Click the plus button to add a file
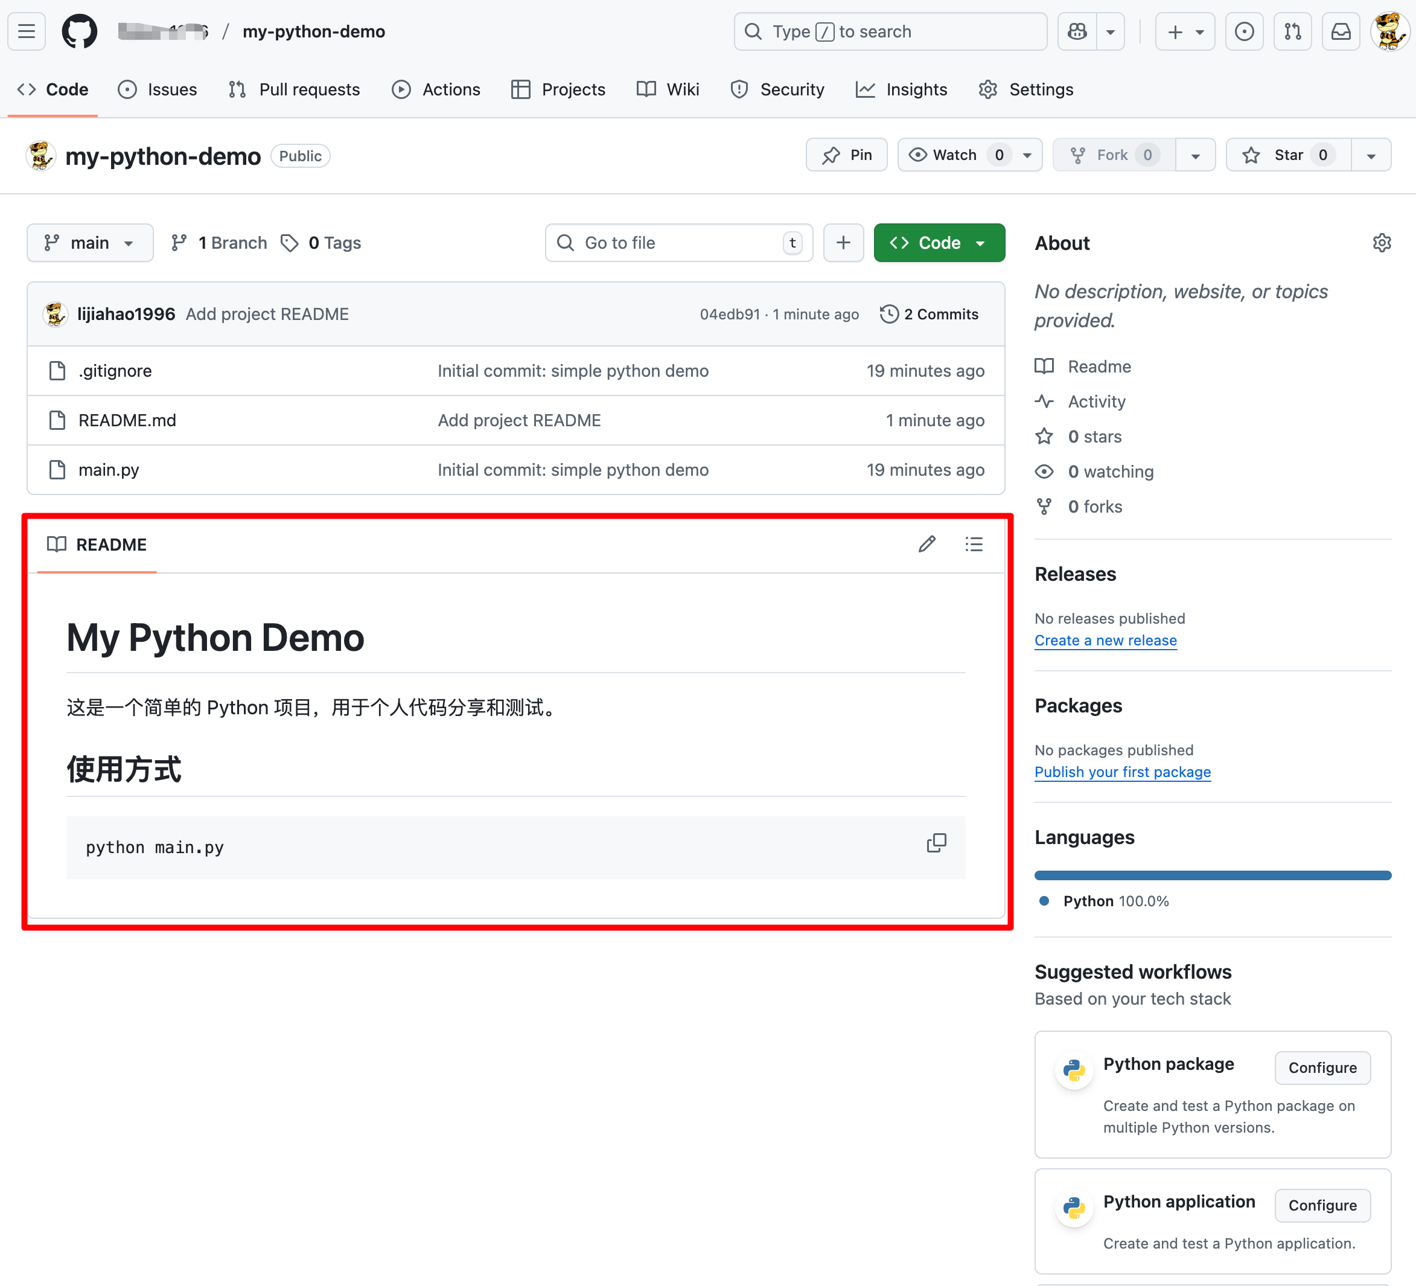This screenshot has height=1286, width=1416. pyautogui.click(x=843, y=243)
